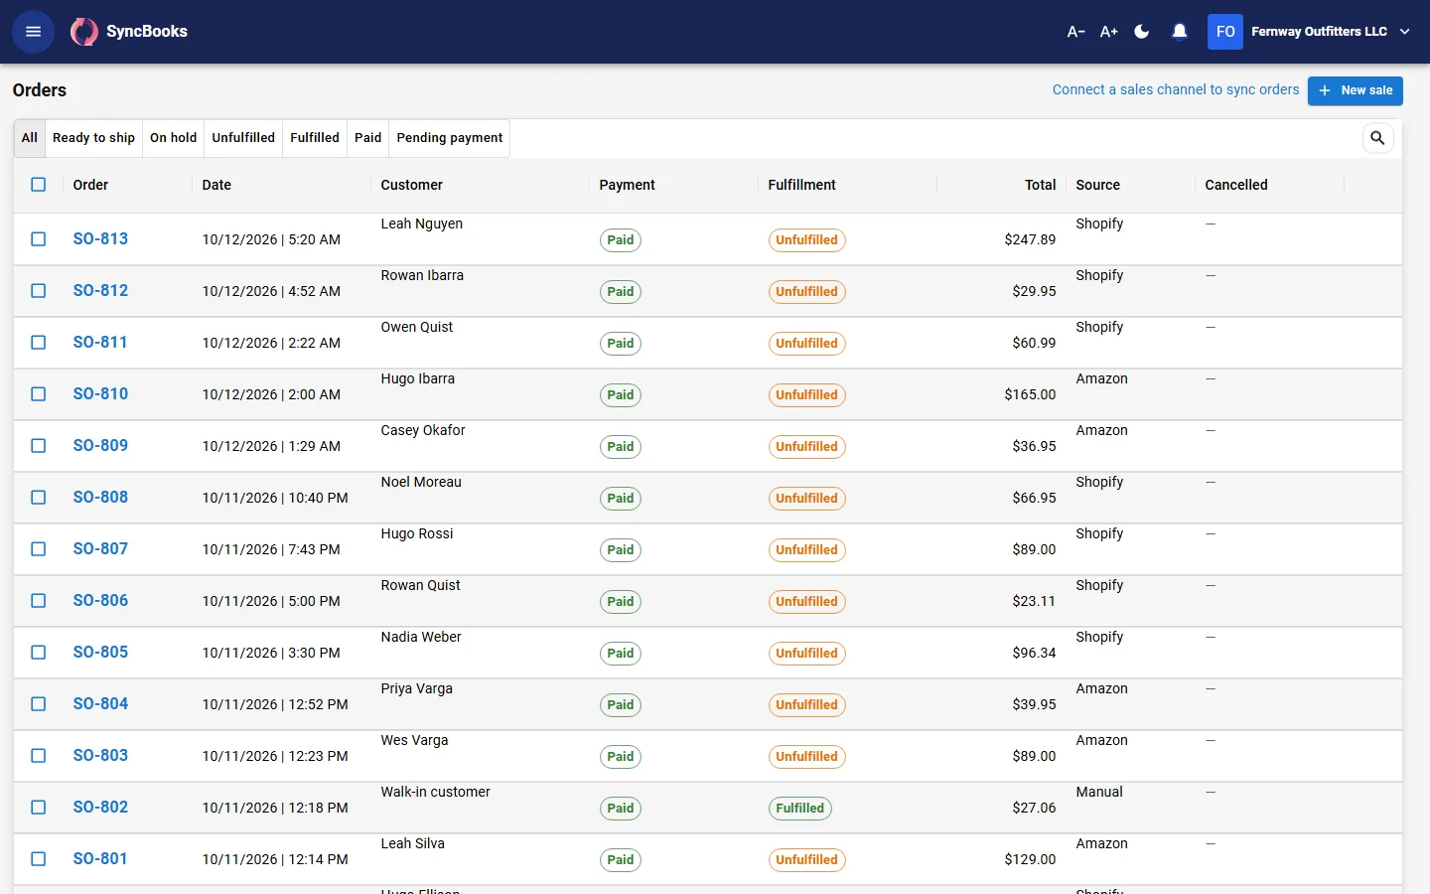Follow the Connect a sales channel link

point(1176,89)
